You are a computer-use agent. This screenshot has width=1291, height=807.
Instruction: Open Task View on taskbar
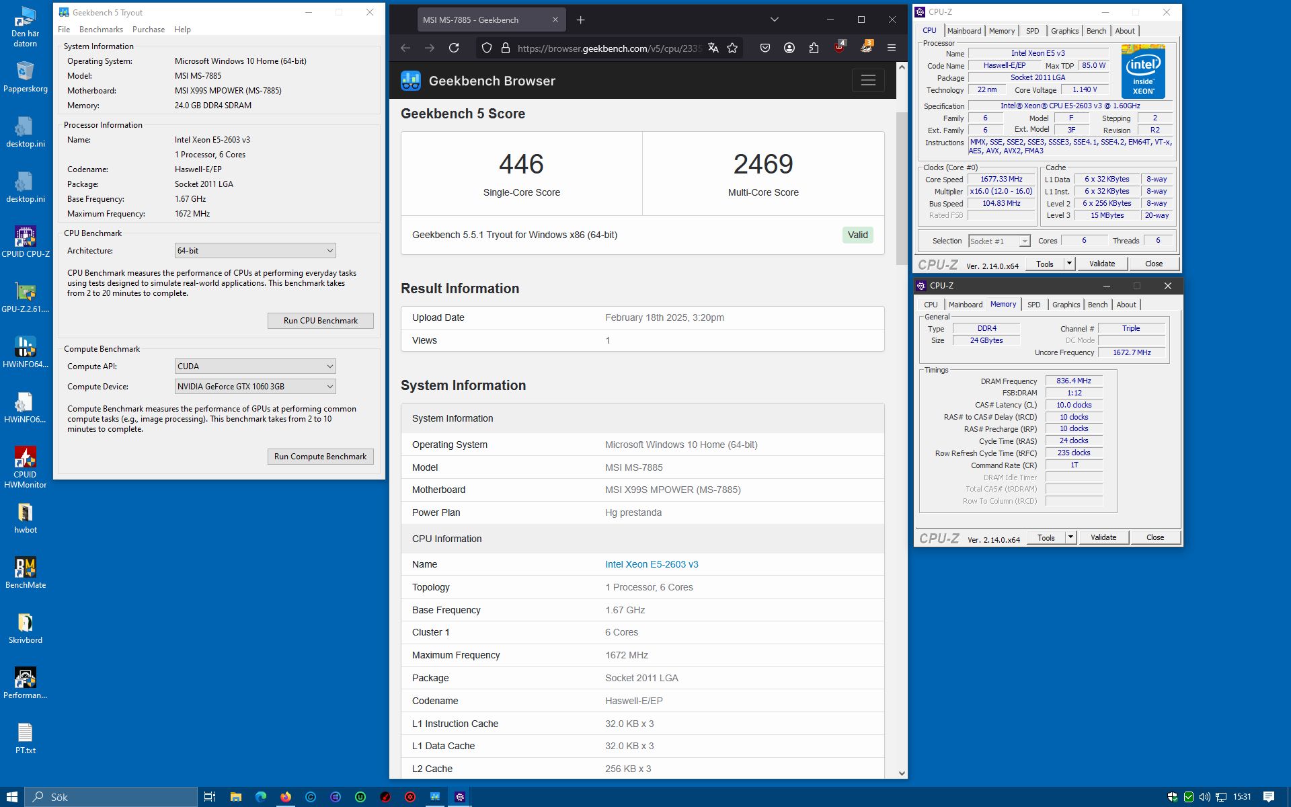(x=210, y=797)
